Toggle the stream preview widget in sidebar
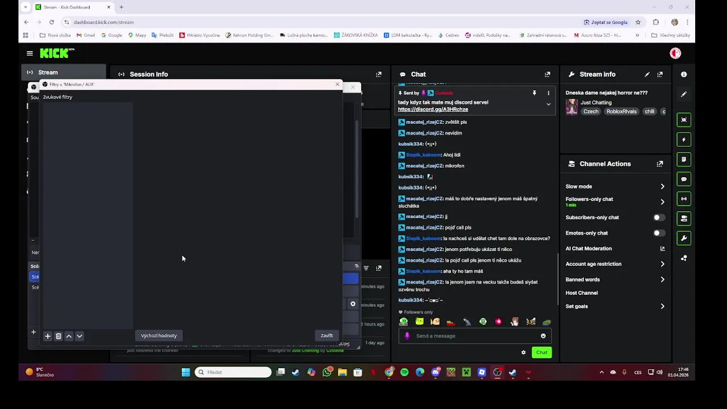 [684, 120]
